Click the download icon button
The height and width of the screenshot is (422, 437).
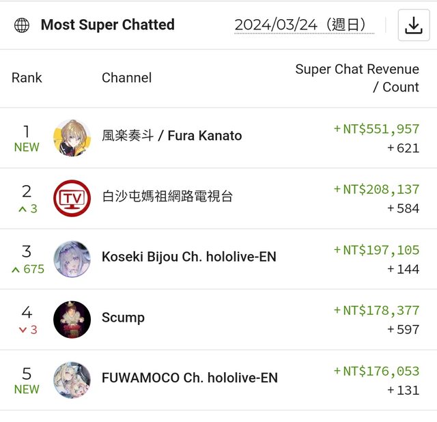[414, 25]
